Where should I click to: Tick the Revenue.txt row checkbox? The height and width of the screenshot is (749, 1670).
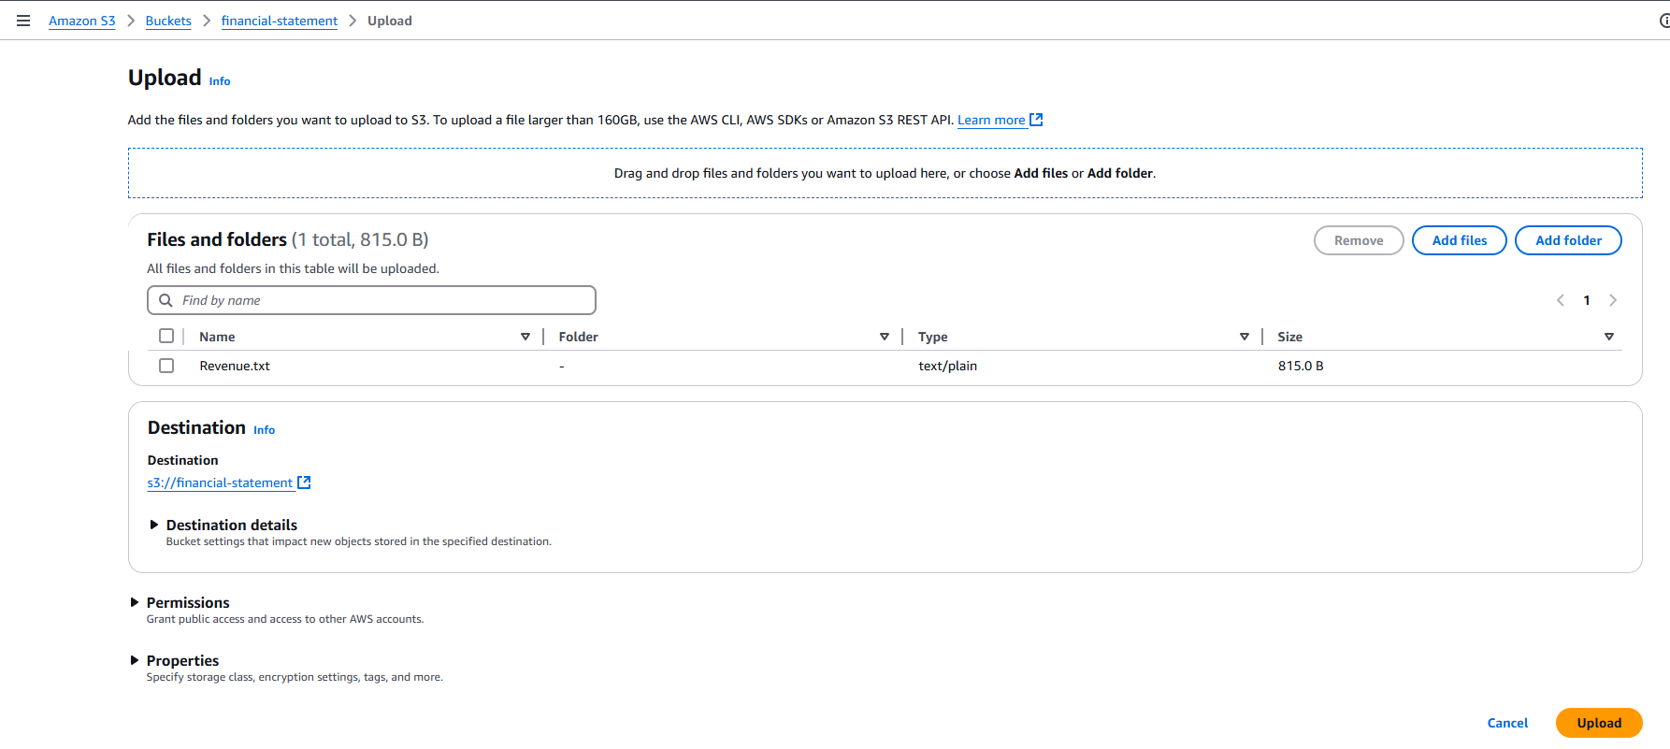pyautogui.click(x=166, y=366)
